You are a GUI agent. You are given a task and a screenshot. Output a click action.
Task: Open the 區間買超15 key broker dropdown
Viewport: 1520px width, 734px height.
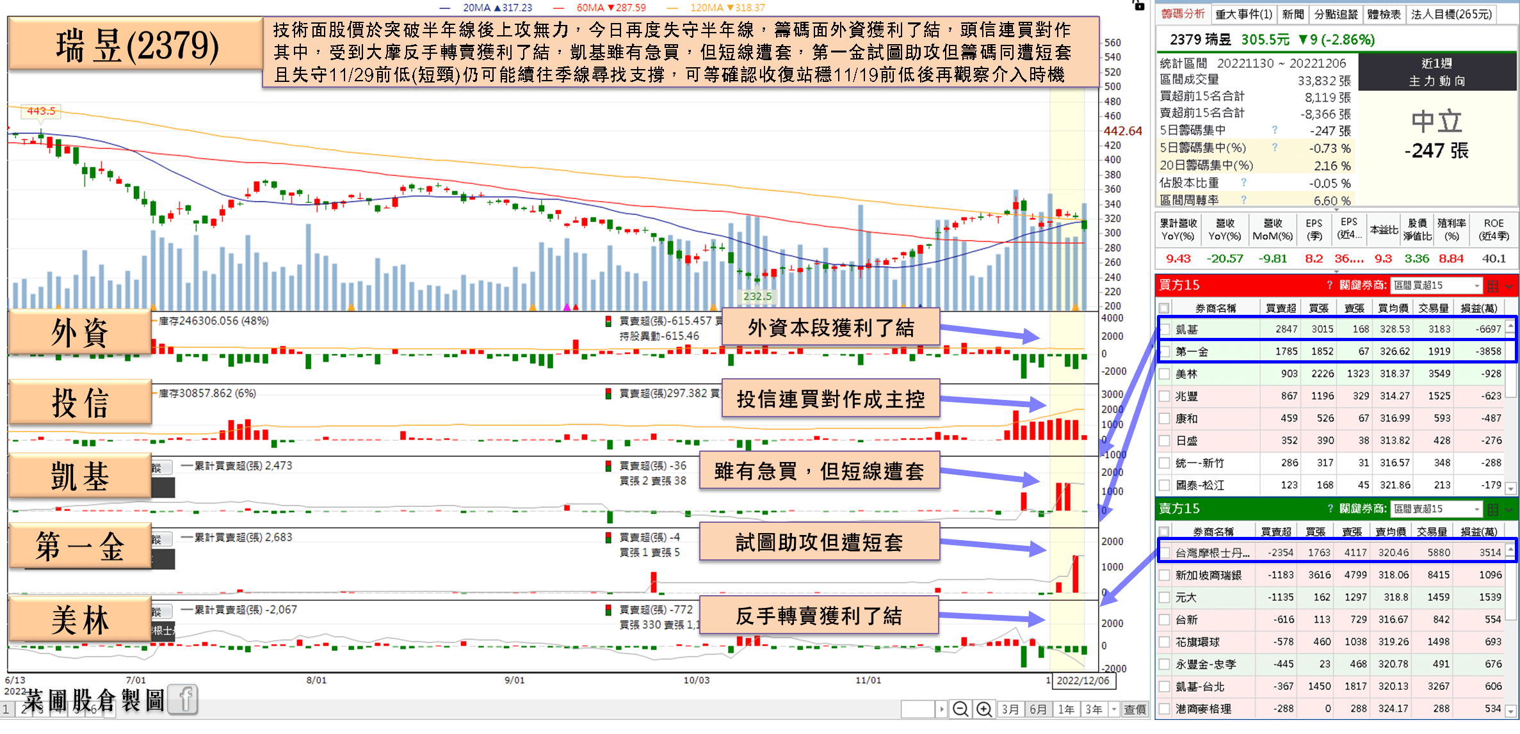click(x=1437, y=285)
